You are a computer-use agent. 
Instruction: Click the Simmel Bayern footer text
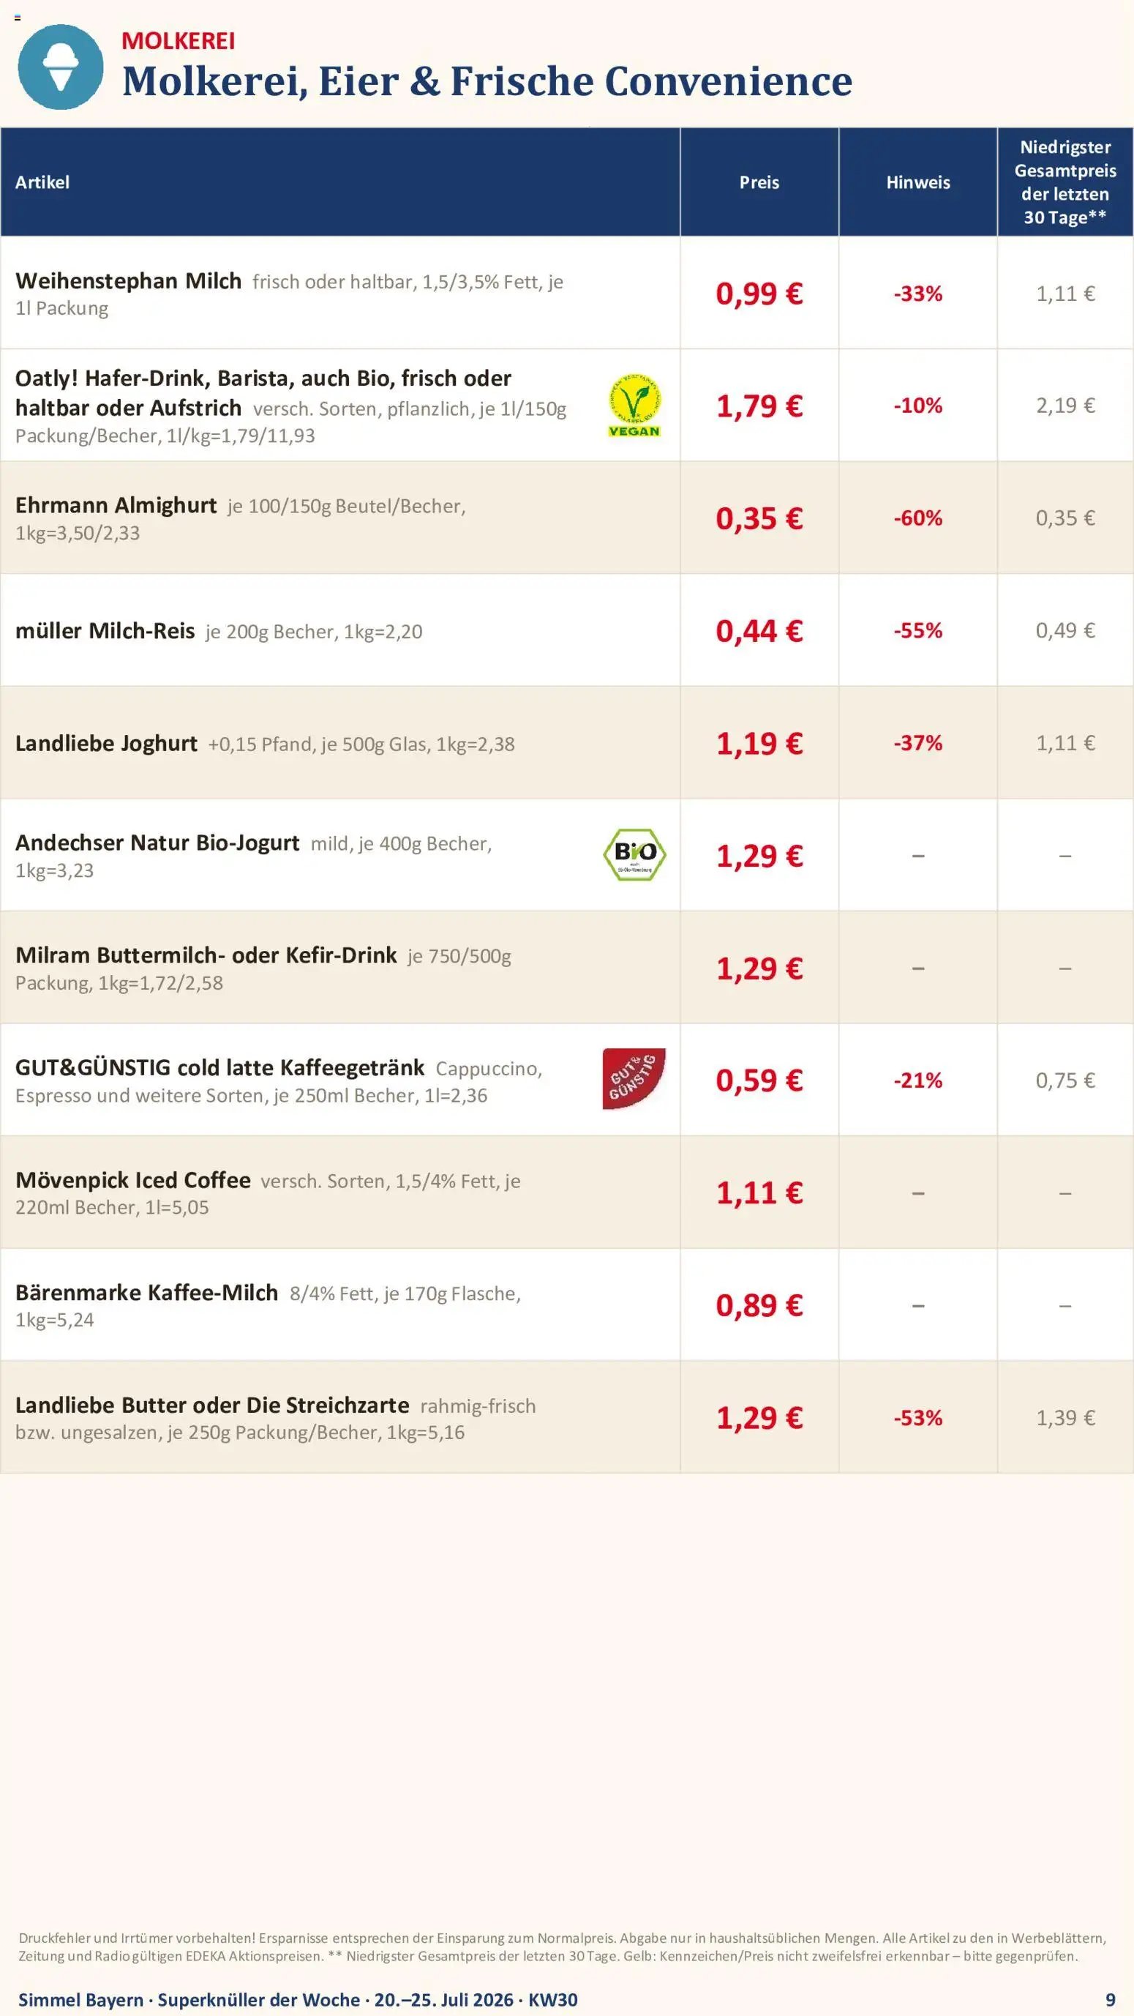[80, 2000]
